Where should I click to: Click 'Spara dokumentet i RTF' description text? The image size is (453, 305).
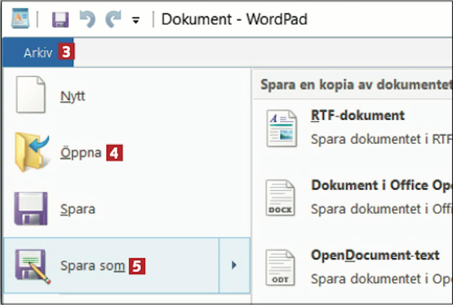[x=382, y=139]
